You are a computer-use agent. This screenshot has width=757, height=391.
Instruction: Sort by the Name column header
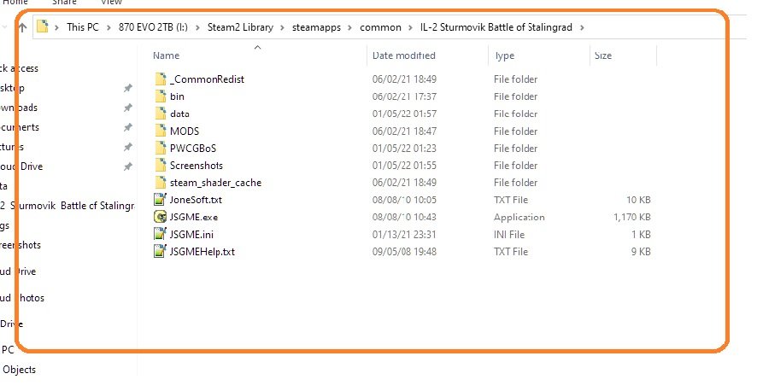166,55
